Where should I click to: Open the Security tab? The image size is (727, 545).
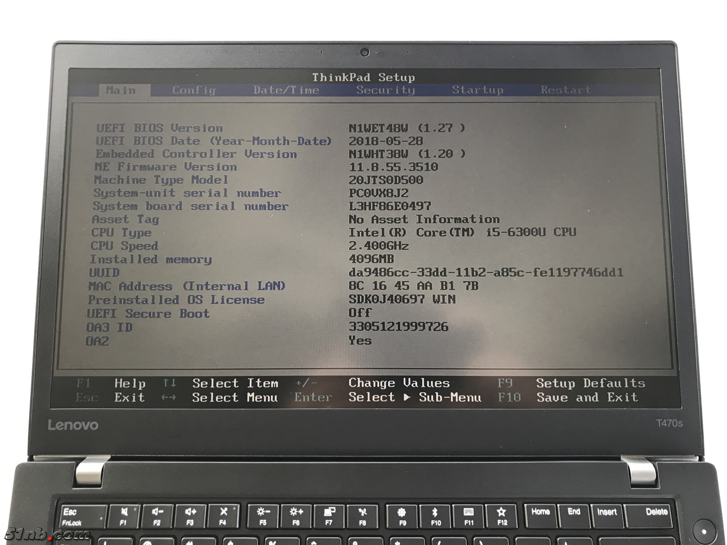385,90
